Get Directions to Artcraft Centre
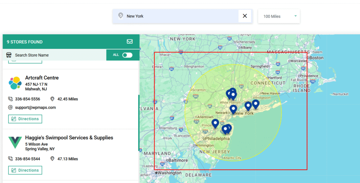Viewport: 360px width, 183px height. (25, 119)
